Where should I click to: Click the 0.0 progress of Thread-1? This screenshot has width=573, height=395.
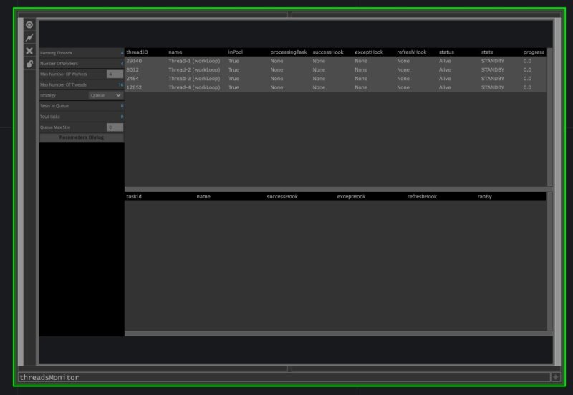point(527,61)
